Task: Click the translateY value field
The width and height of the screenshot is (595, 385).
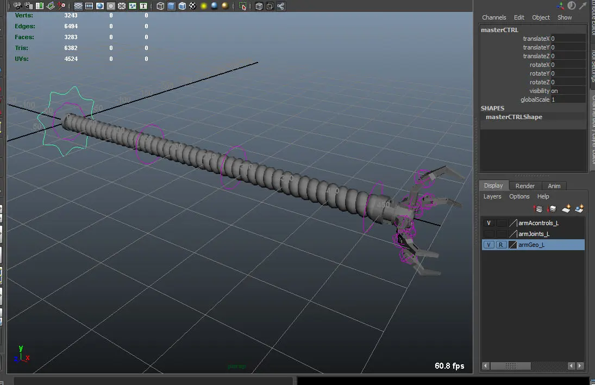Action: 568,47
